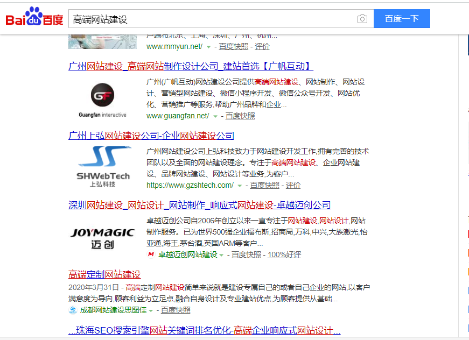Open the 卓越迈创网站建设 source link

(x=188, y=254)
